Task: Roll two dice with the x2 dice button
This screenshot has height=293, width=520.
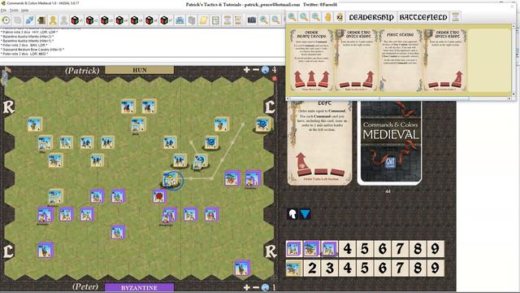Action: [x=91, y=20]
